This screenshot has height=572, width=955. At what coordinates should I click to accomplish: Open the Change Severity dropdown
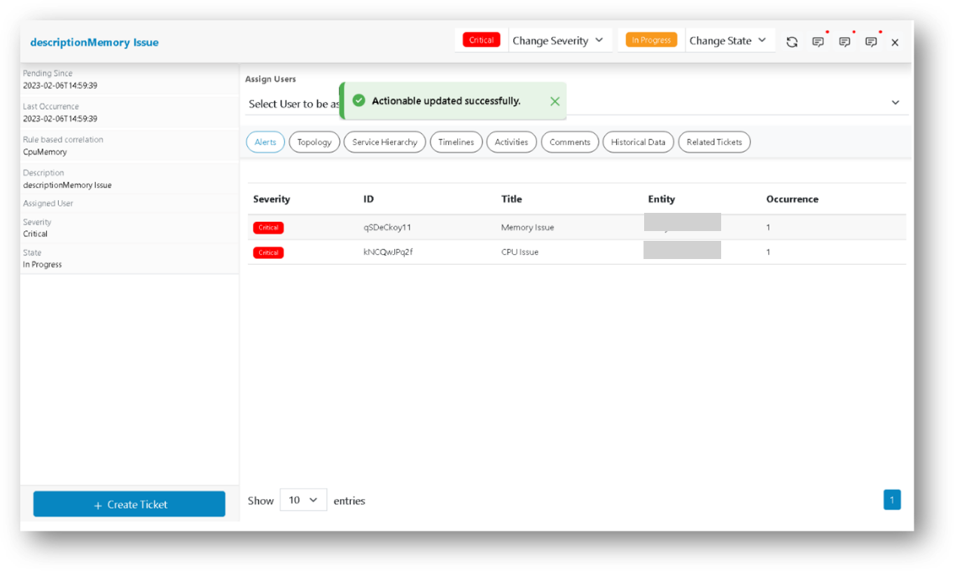[559, 41]
